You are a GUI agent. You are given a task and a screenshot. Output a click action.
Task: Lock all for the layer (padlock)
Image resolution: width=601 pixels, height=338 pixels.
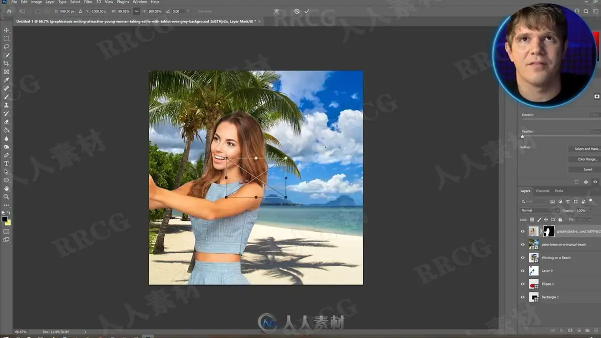click(560, 219)
